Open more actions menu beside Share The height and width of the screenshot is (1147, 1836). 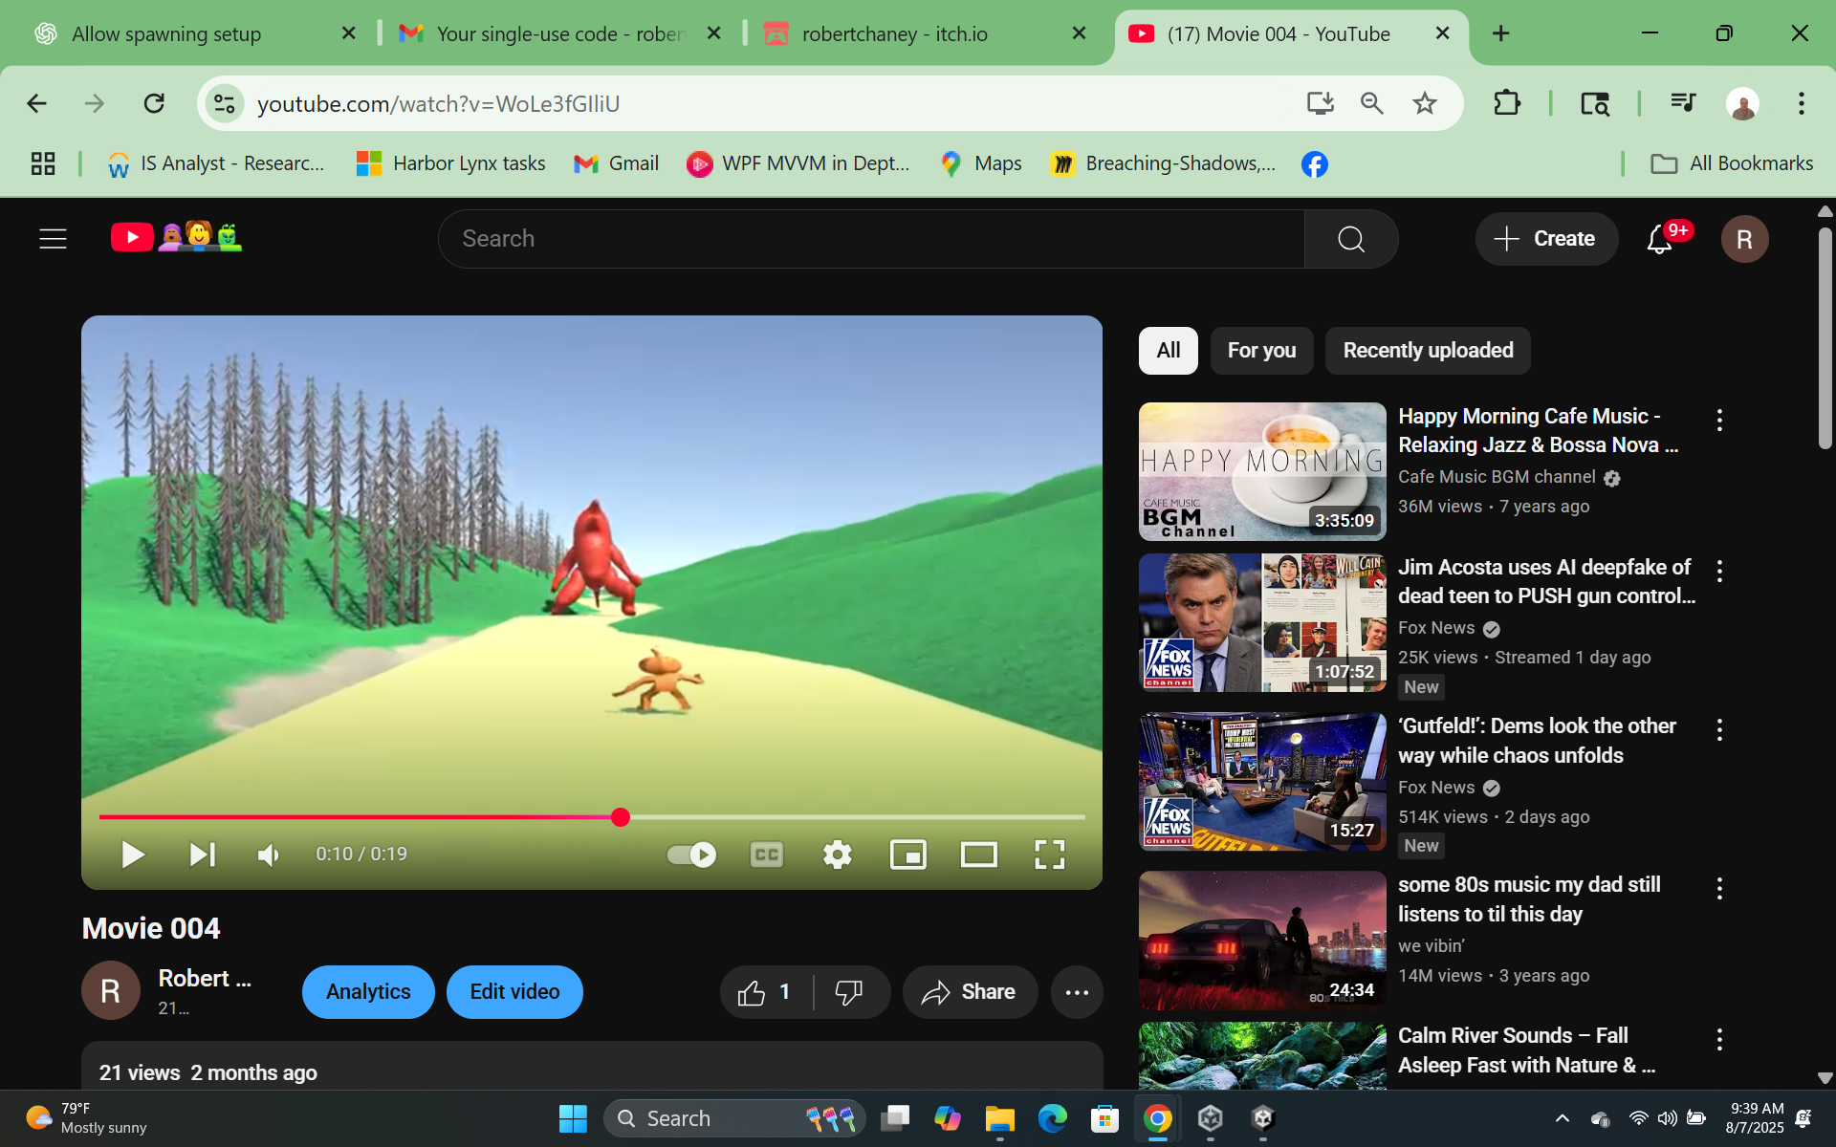(1077, 992)
